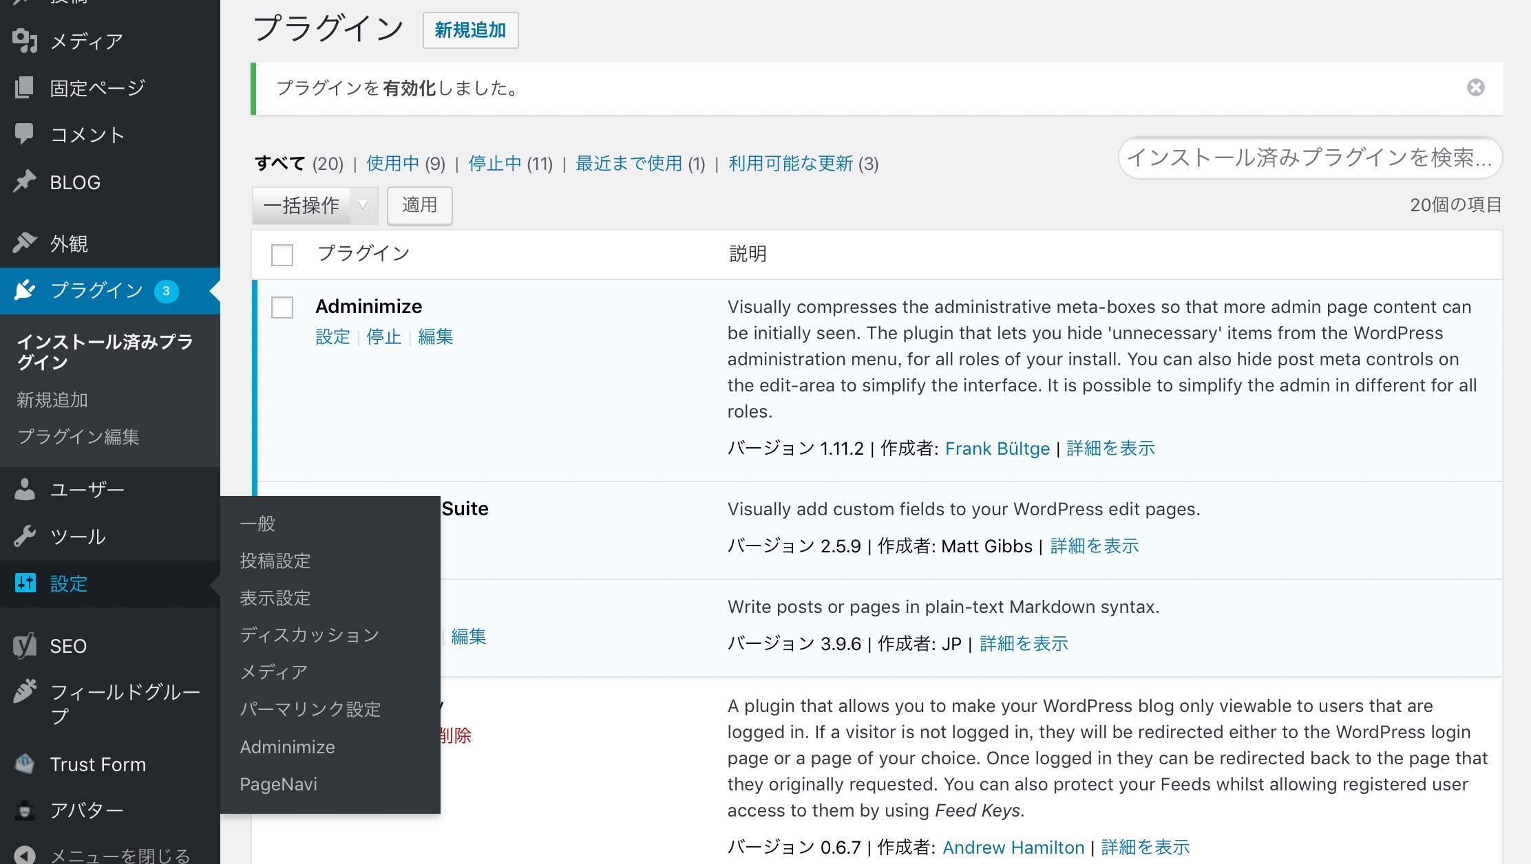Click the Trust Form icon

coord(25,764)
